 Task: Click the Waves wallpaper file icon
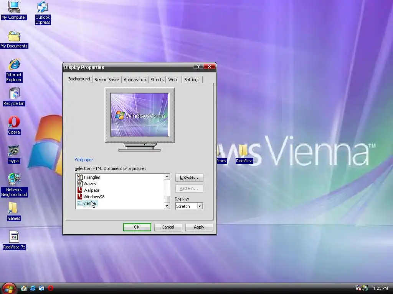point(79,183)
